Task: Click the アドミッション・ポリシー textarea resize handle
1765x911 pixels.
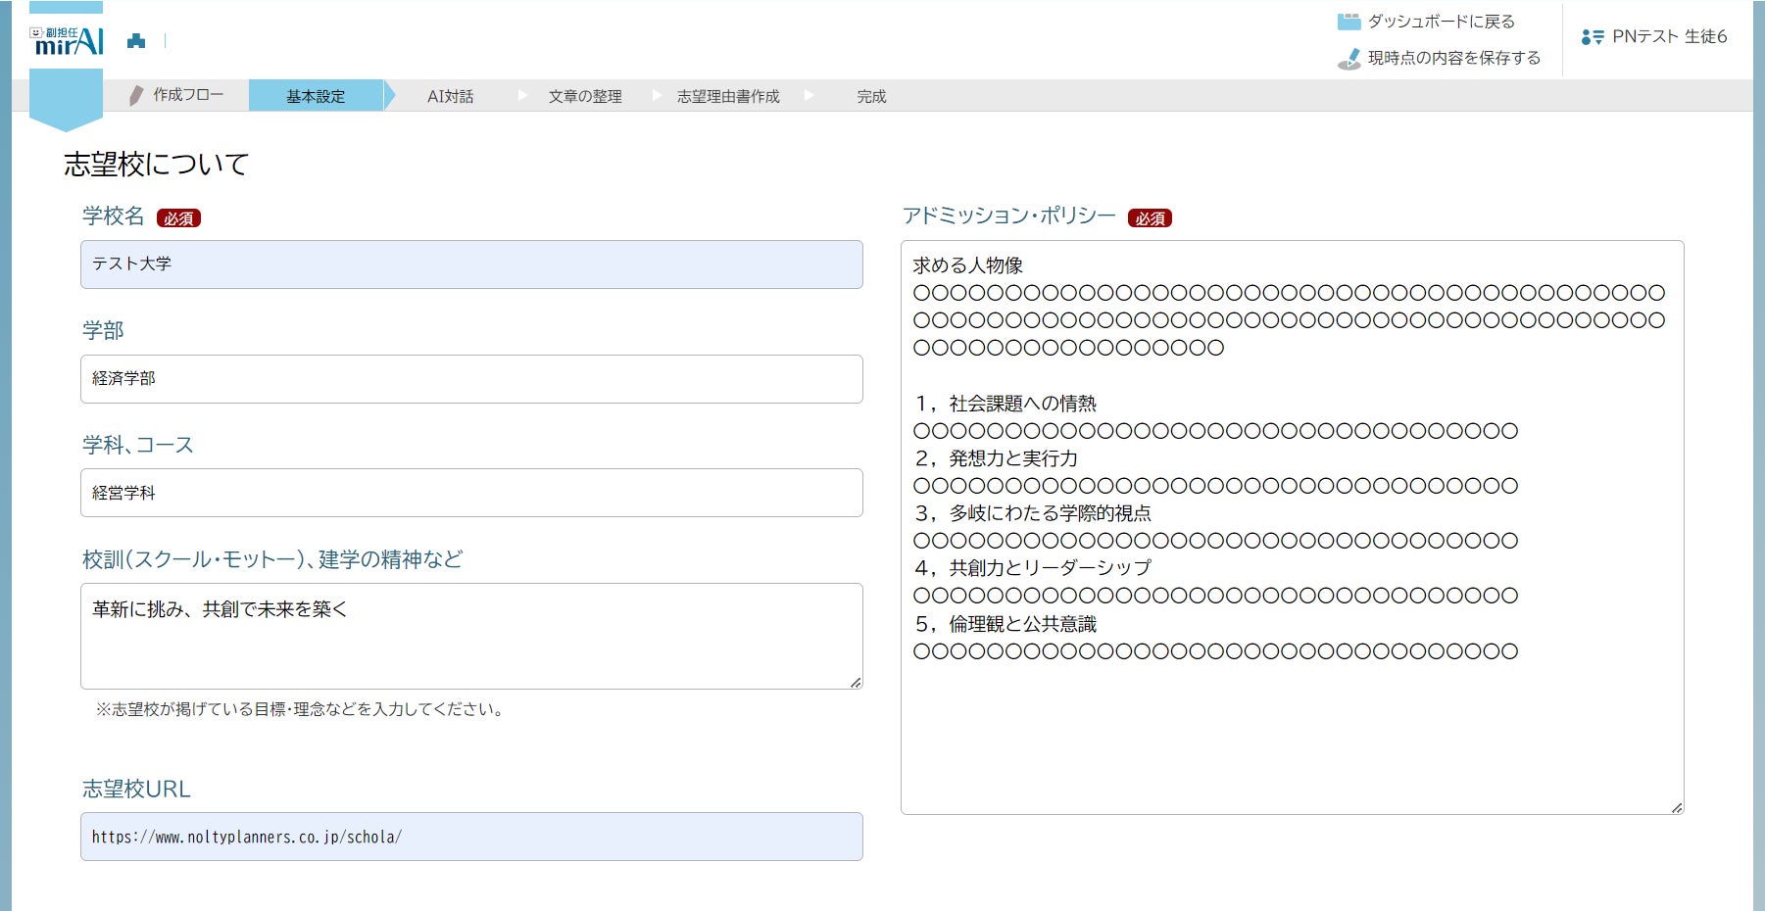Action: click(1677, 807)
